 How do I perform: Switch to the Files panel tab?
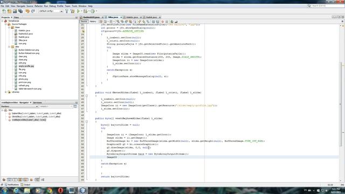point(16,17)
